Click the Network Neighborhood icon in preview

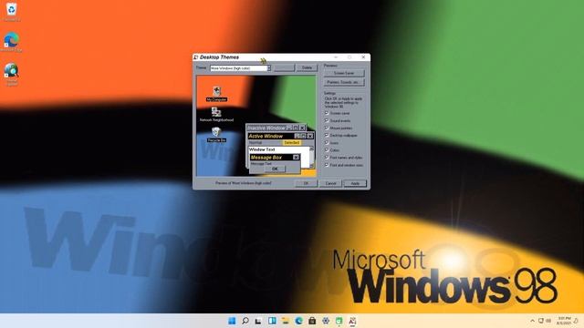pyautogui.click(x=216, y=114)
